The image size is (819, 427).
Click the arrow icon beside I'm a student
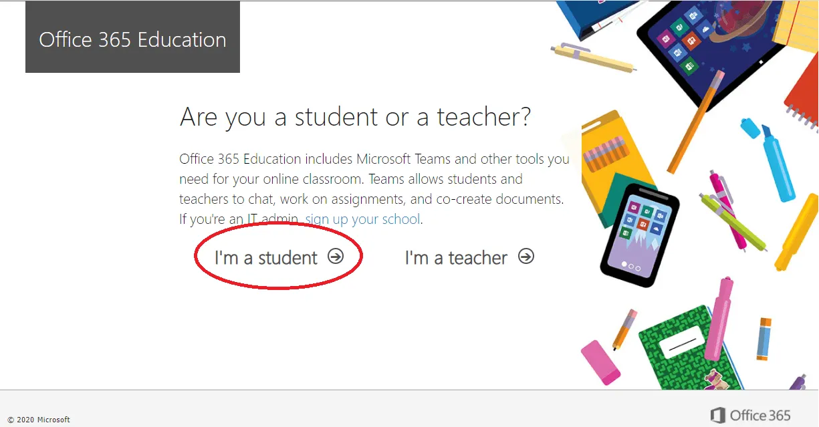point(336,257)
